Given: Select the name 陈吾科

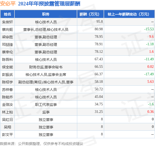Looking at the screenshot, I should click(7, 60).
